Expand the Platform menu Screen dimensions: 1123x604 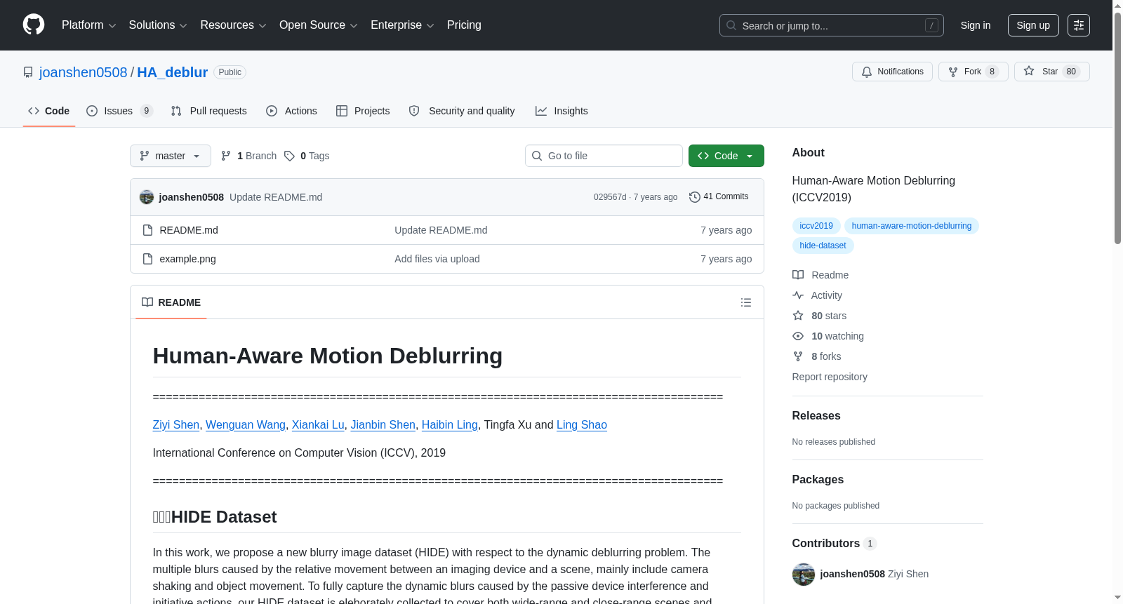(x=89, y=25)
